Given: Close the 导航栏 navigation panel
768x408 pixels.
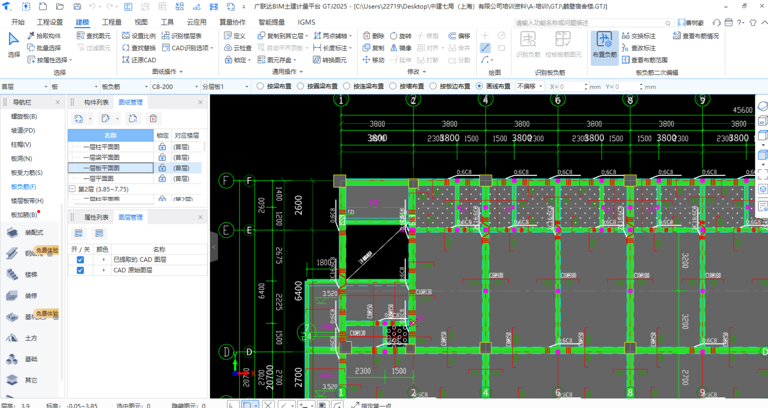Looking at the screenshot, I should click(58, 102).
